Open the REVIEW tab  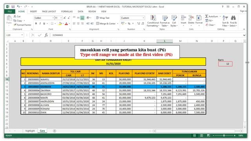coord(92,11)
